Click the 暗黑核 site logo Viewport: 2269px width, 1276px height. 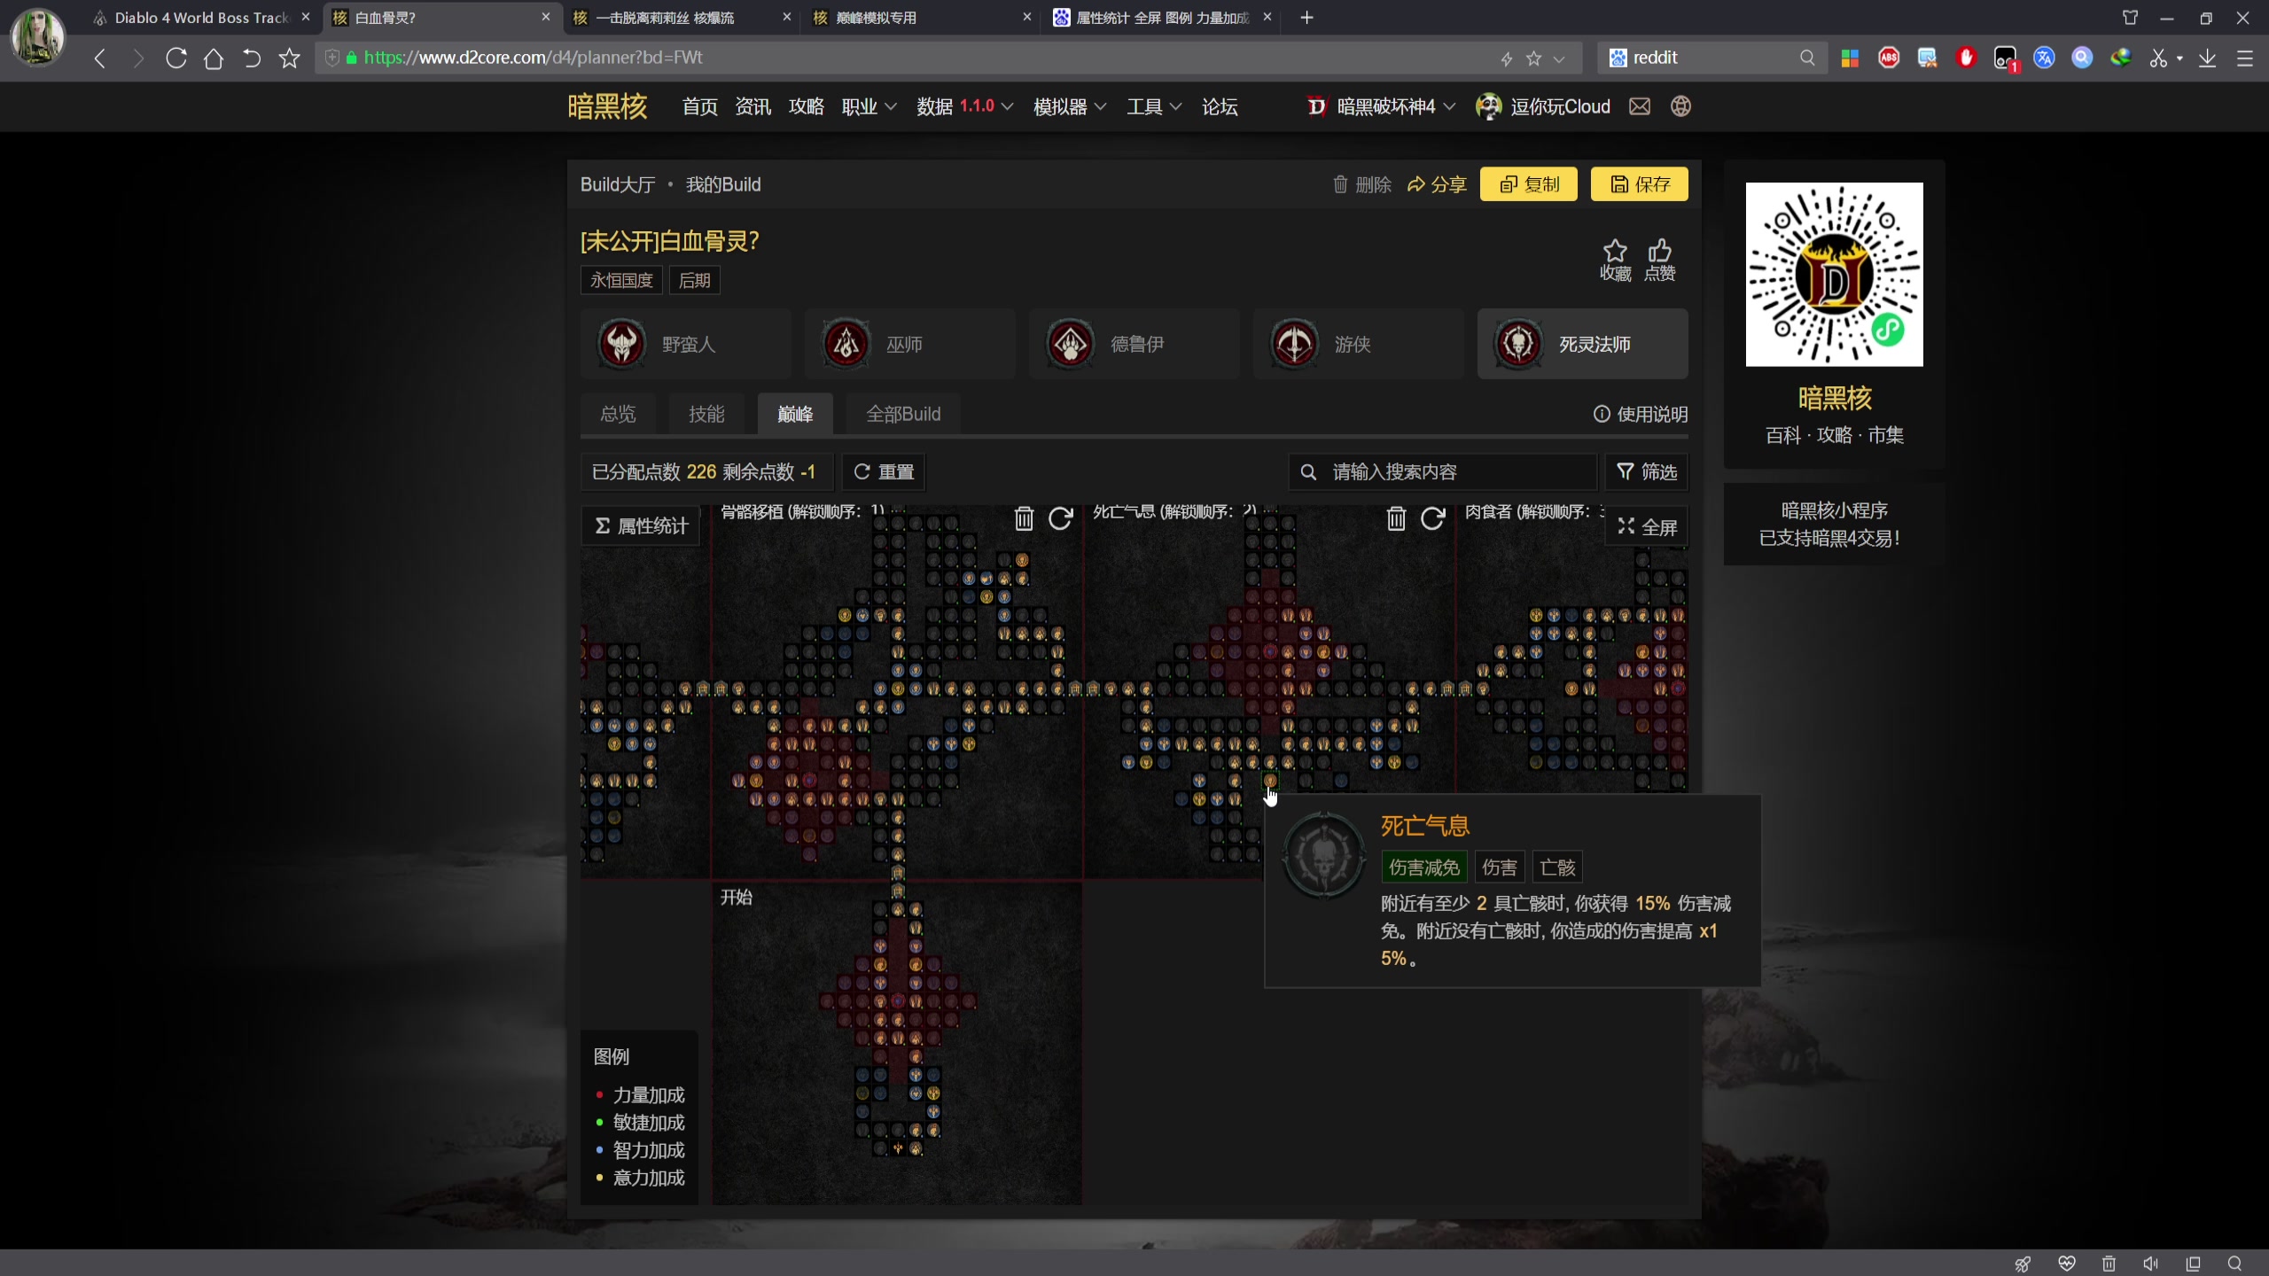(607, 106)
